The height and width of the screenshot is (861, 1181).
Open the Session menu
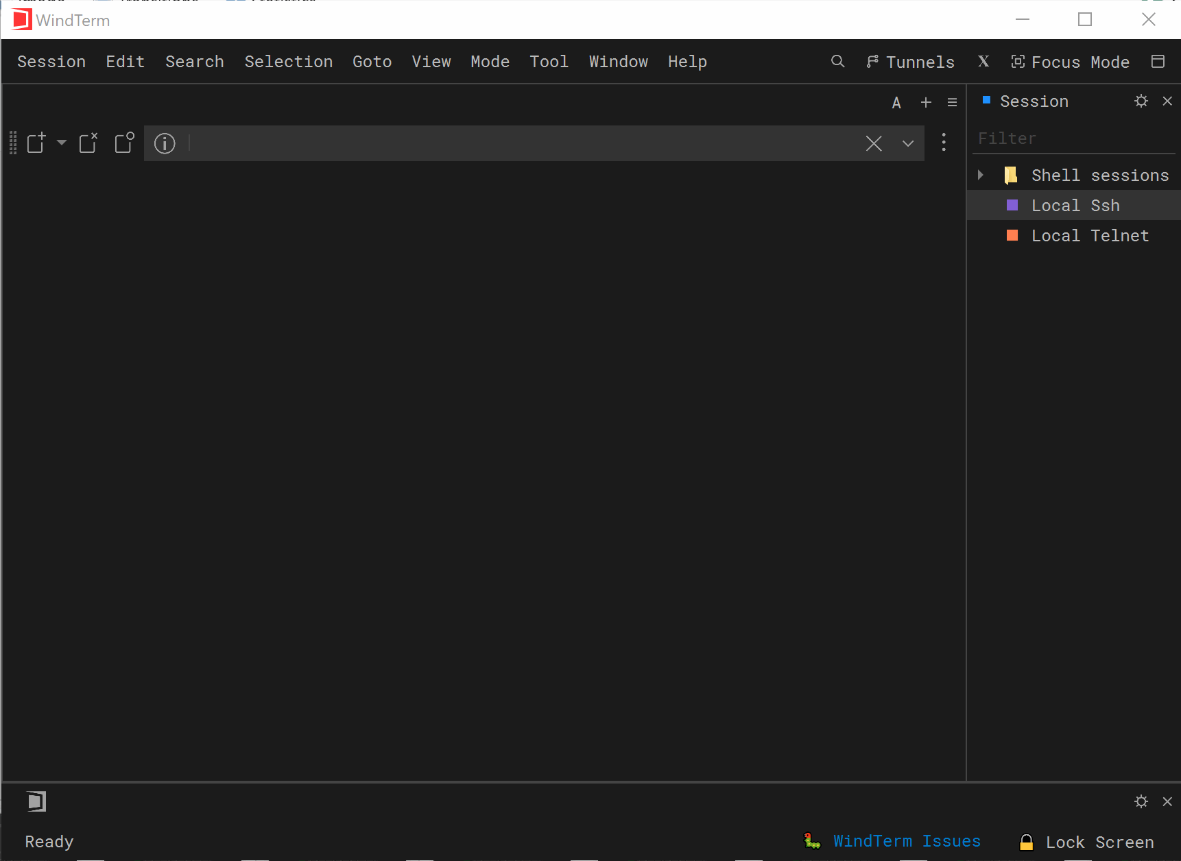point(51,62)
